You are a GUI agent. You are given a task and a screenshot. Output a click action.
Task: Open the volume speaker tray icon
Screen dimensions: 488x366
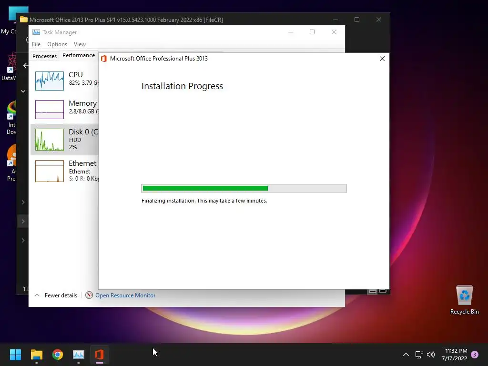click(x=431, y=355)
